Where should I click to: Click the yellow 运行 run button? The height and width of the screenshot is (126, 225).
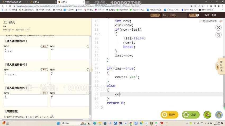169,115
